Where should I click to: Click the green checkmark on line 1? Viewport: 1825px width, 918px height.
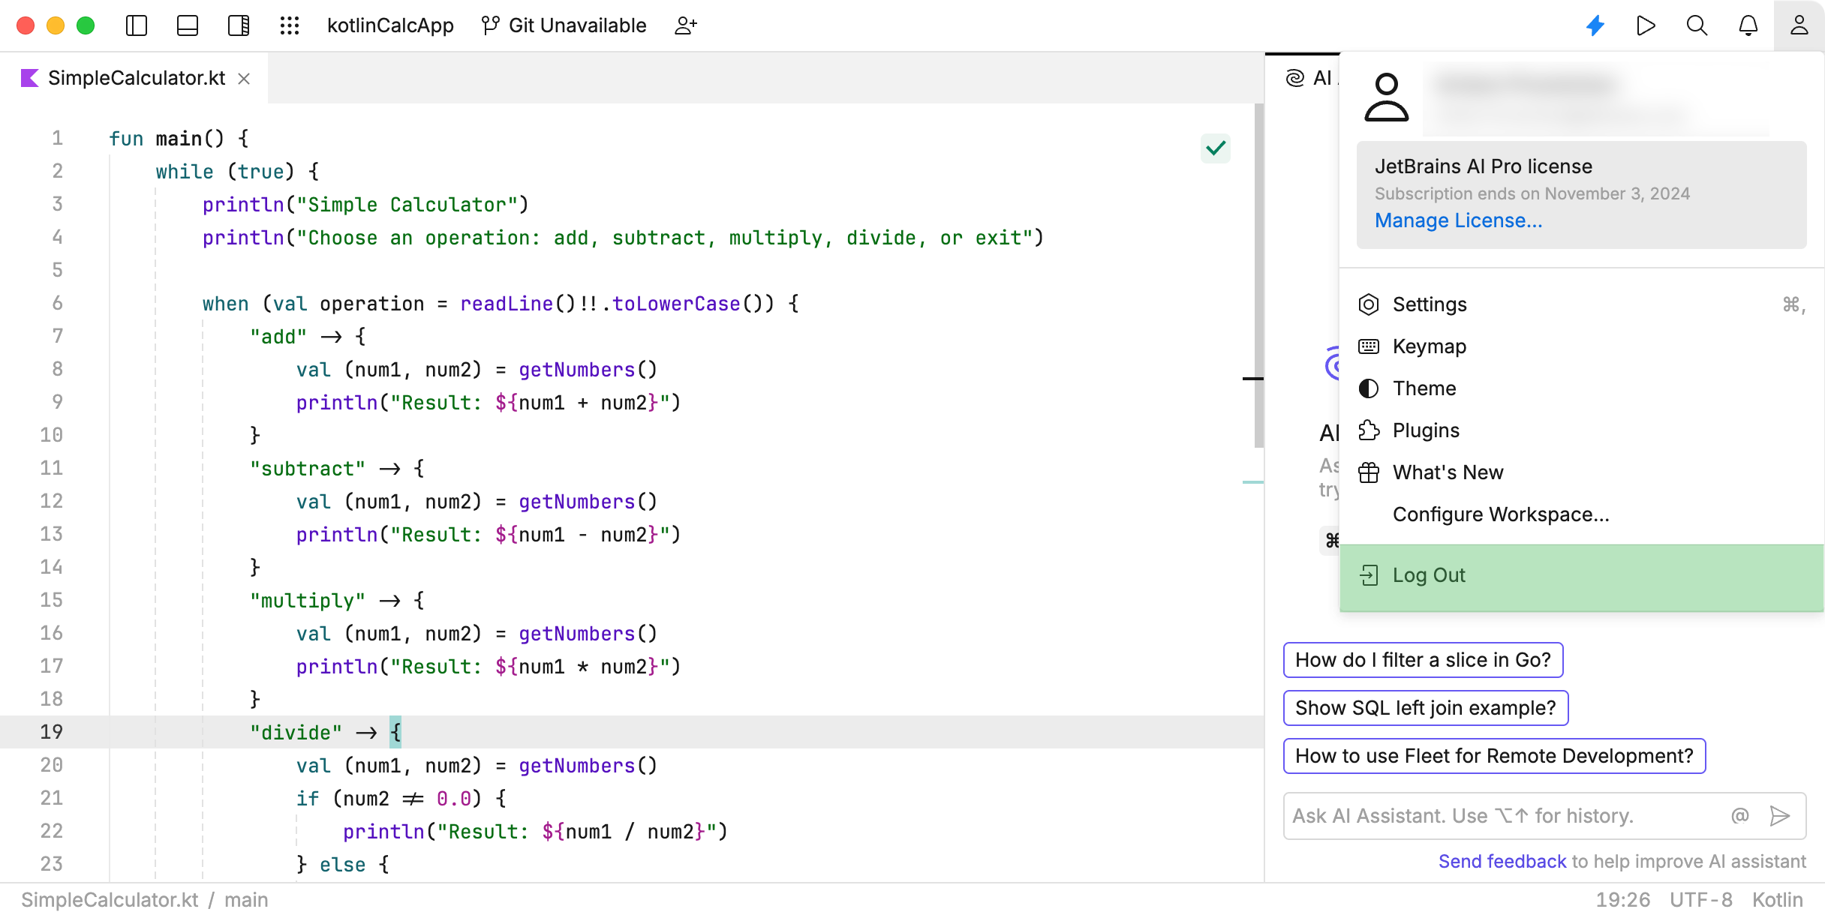pyautogui.click(x=1216, y=148)
